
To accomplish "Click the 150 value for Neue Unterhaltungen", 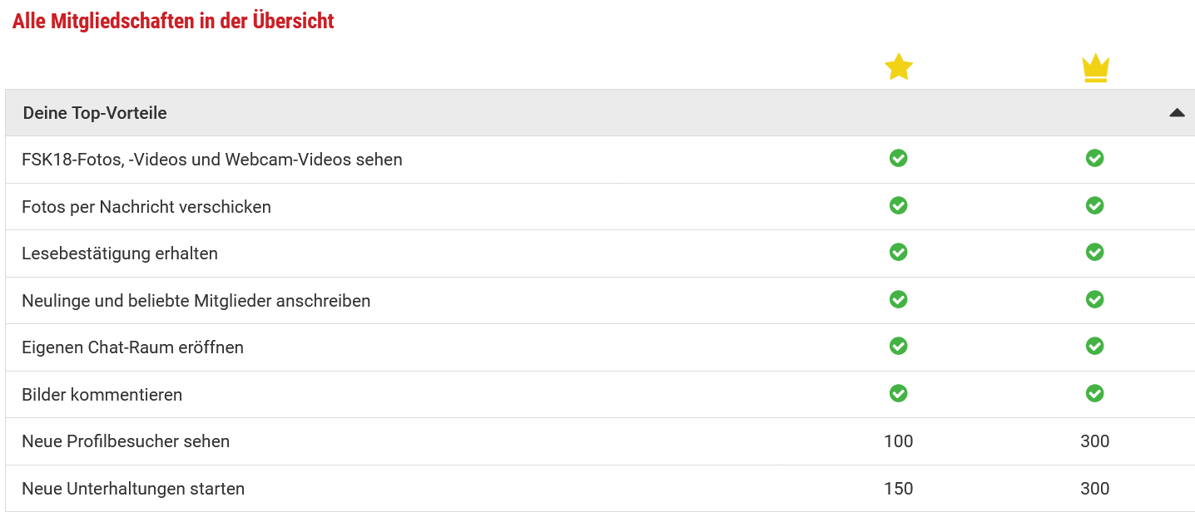I will pos(899,489).
